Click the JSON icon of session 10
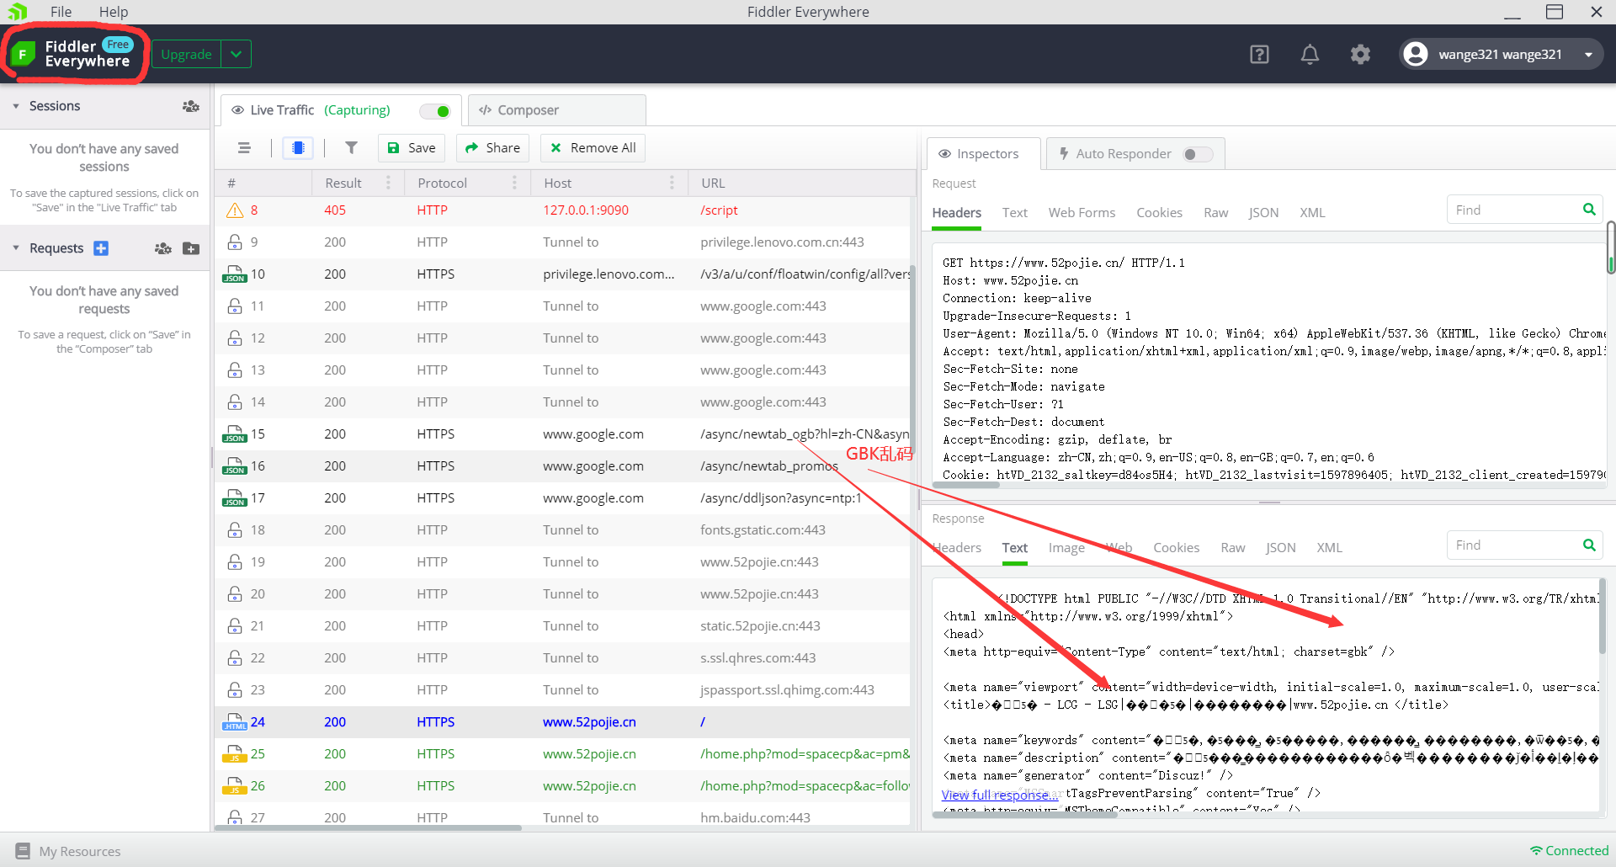 point(235,274)
